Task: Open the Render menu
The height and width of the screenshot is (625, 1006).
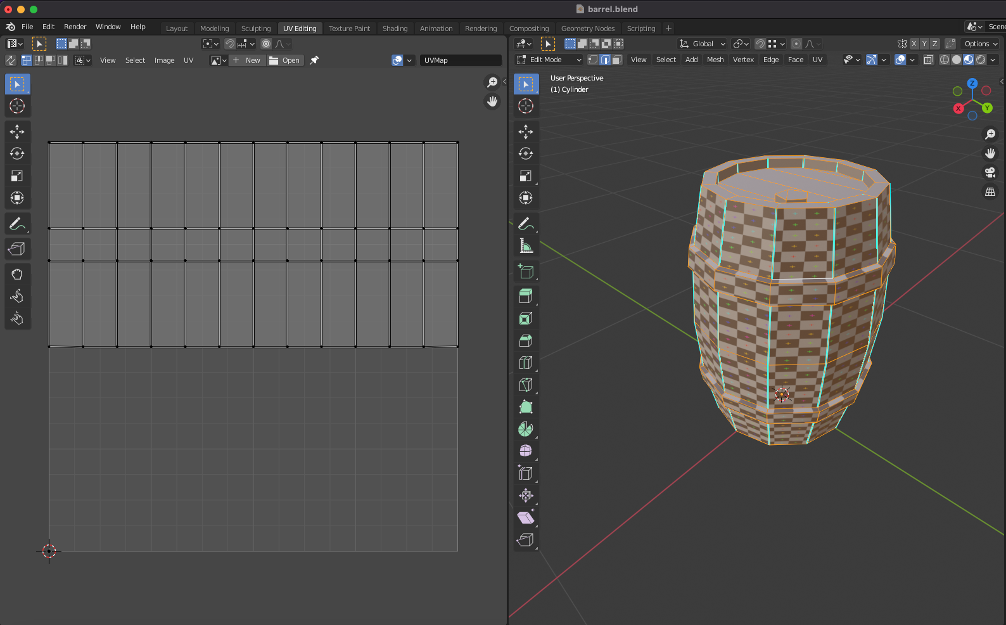Action: (x=75, y=27)
